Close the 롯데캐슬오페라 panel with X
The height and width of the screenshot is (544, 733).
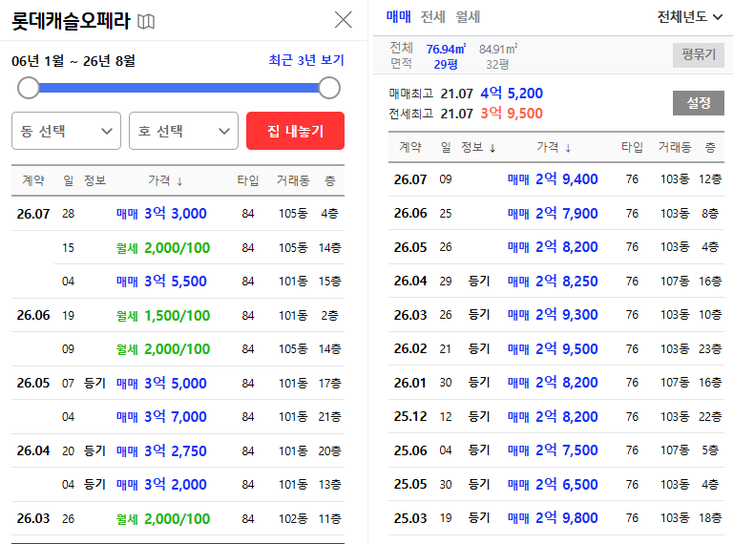click(344, 20)
